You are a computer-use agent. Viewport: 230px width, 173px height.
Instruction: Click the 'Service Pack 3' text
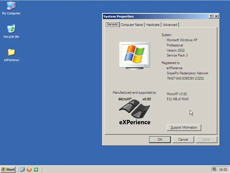177,55
